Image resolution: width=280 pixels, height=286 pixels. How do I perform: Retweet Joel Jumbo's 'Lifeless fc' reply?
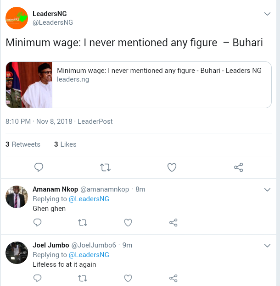point(83,278)
